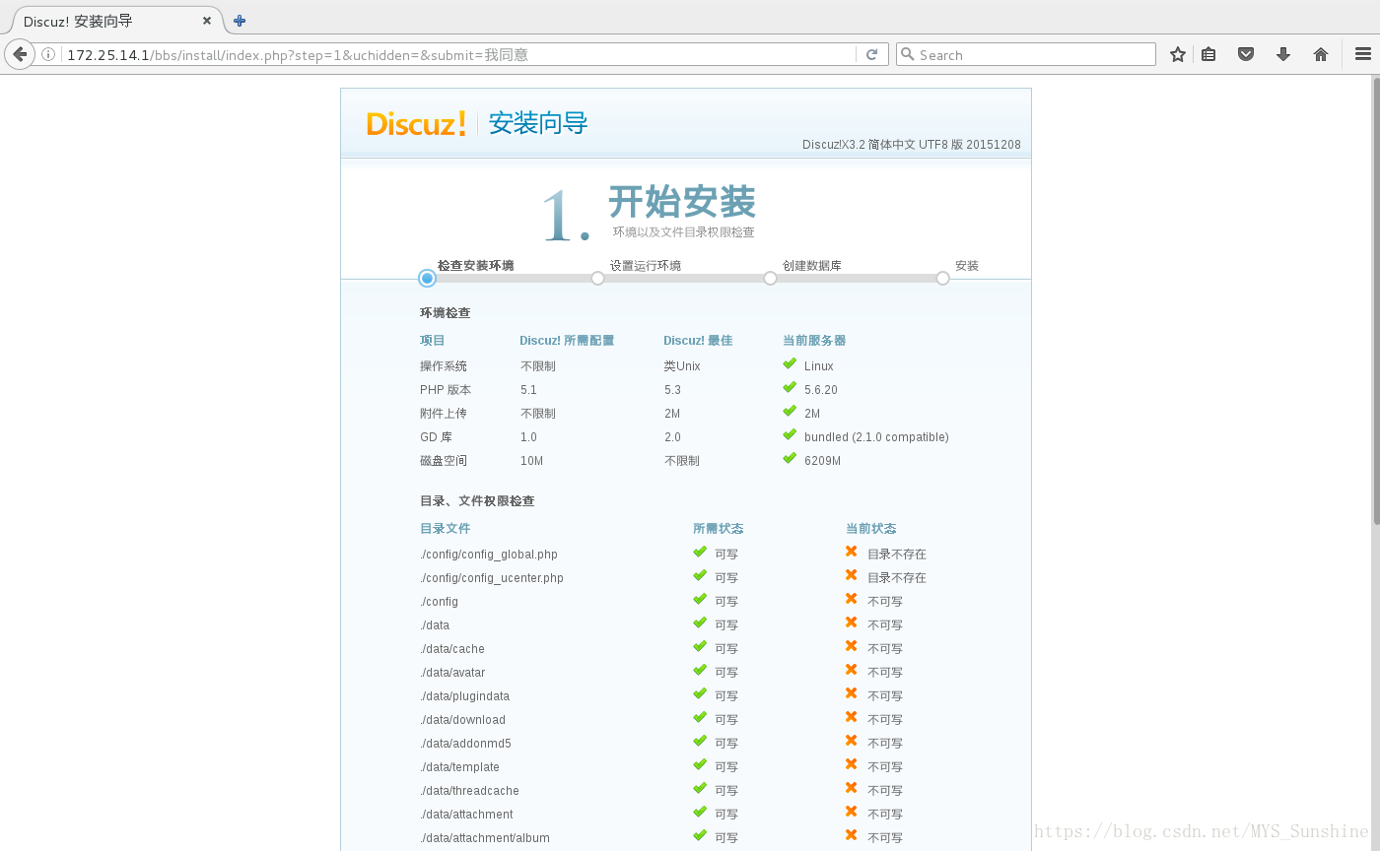1380x851 pixels.
Task: Go to the home page icon
Action: pyautogui.click(x=1321, y=55)
